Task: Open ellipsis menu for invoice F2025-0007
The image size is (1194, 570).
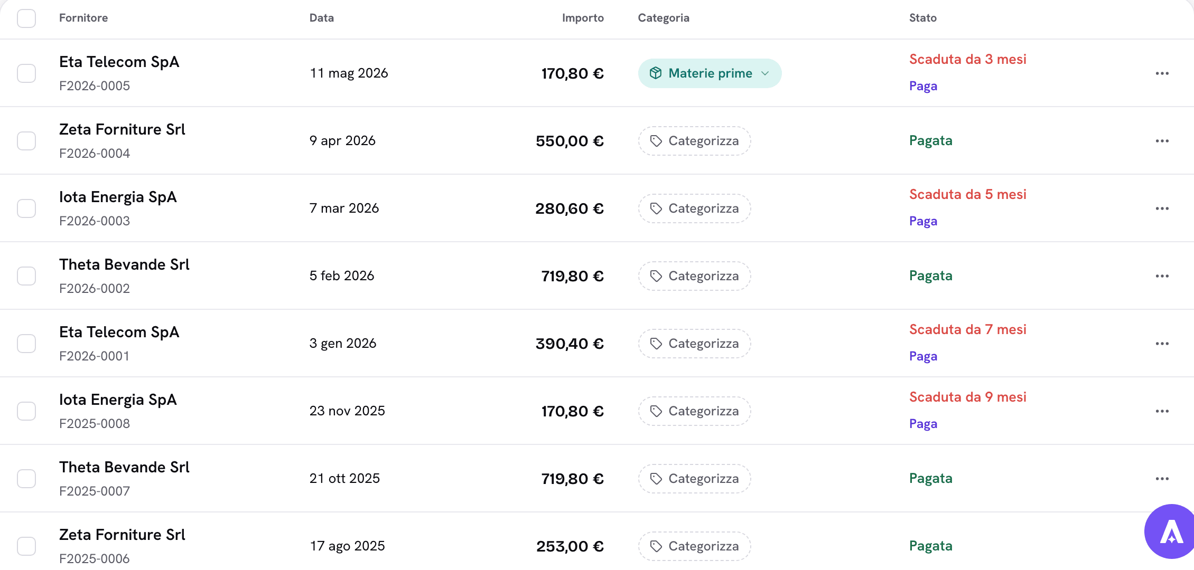Action: 1162,479
